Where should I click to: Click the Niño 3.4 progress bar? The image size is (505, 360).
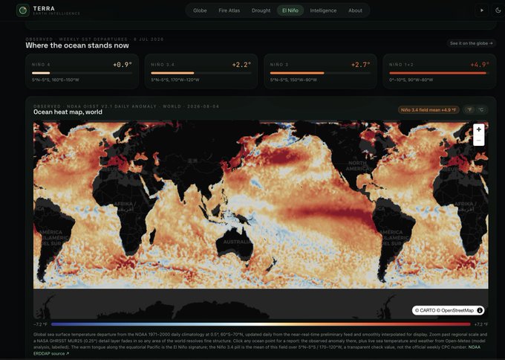pyautogui.click(x=201, y=73)
